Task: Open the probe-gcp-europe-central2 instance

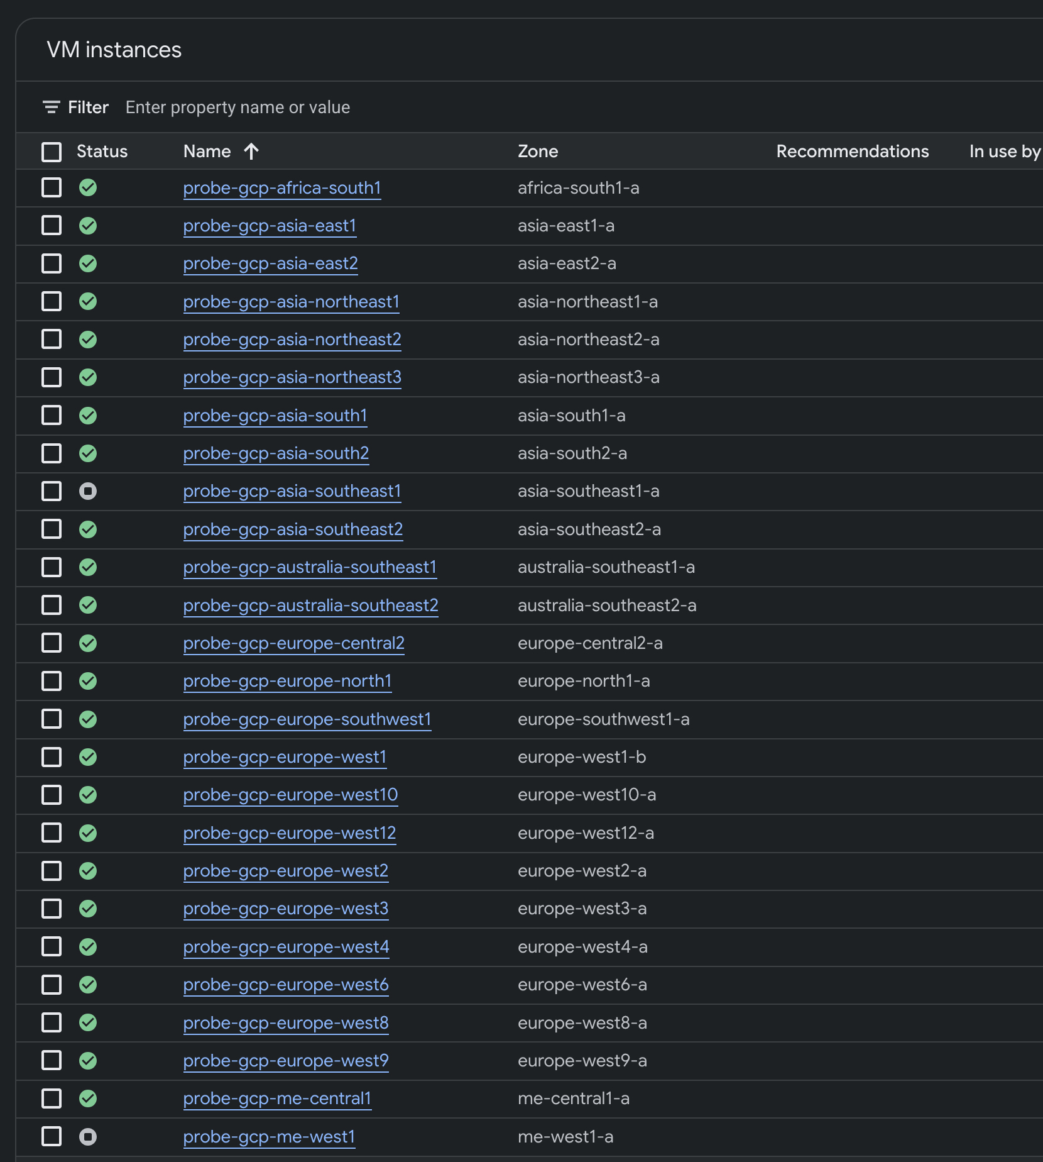Action: point(293,643)
